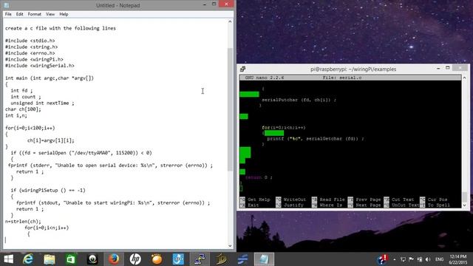Open the blue keyboard app taskbar icon

[x=178, y=259]
